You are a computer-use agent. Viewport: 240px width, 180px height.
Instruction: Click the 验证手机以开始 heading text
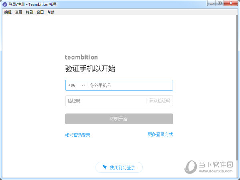click(x=90, y=68)
